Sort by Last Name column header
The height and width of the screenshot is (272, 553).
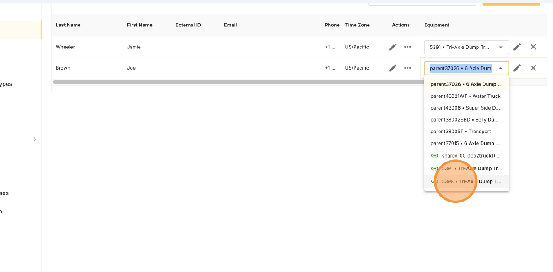pyautogui.click(x=68, y=25)
